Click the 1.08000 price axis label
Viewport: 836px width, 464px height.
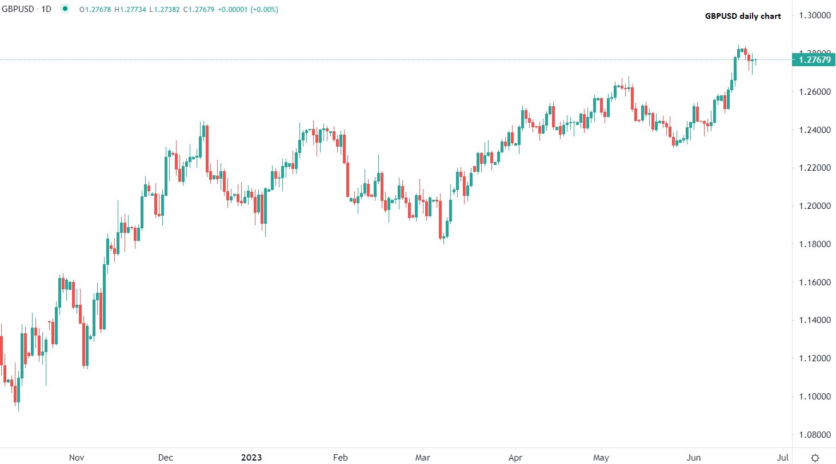click(814, 435)
